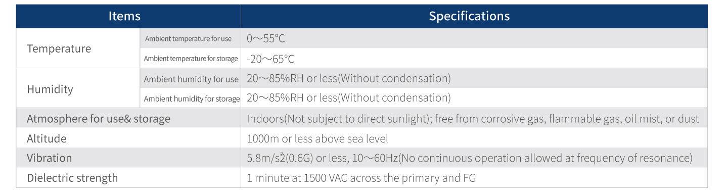Viewport: 728px width, 194px height.
Task: Click Ambient humidity for use cell
Action: (191, 79)
